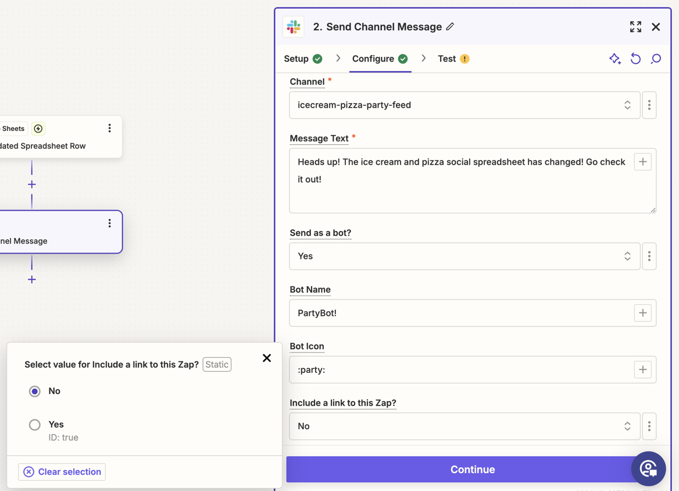679x491 pixels.
Task: Click the lightning trigger icon on Sheets step
Action: pyautogui.click(x=38, y=128)
